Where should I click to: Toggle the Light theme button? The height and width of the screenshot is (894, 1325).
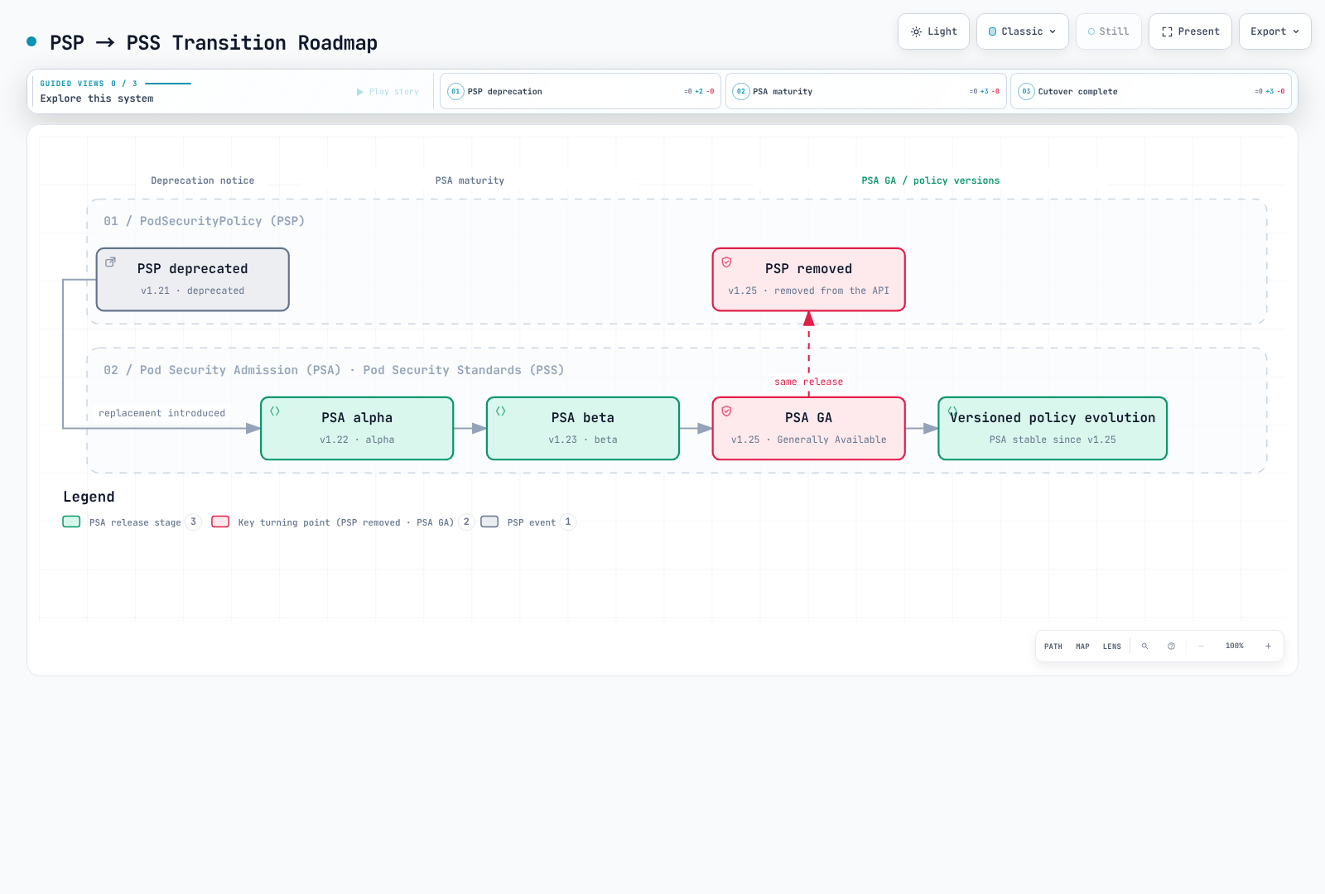(933, 31)
